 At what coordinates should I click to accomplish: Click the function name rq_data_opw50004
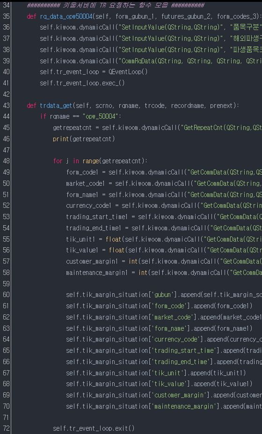[66, 16]
